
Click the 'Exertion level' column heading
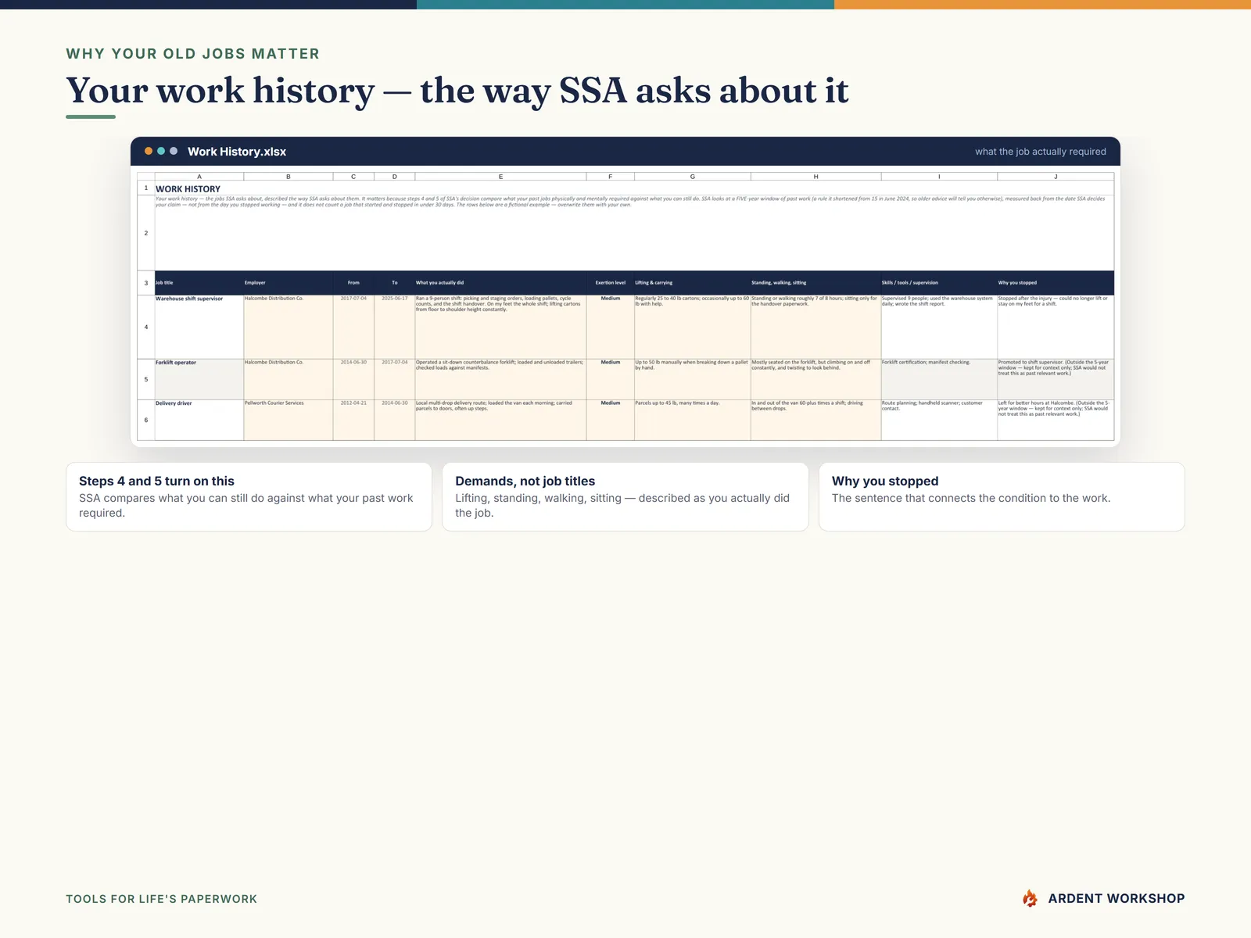[x=611, y=283]
